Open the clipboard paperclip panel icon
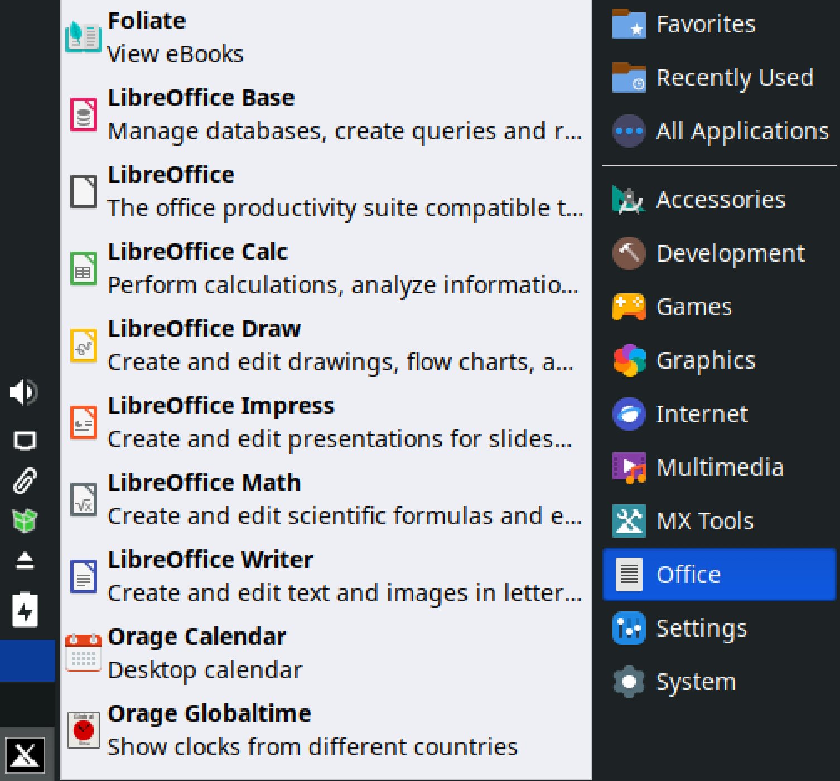 coord(25,481)
